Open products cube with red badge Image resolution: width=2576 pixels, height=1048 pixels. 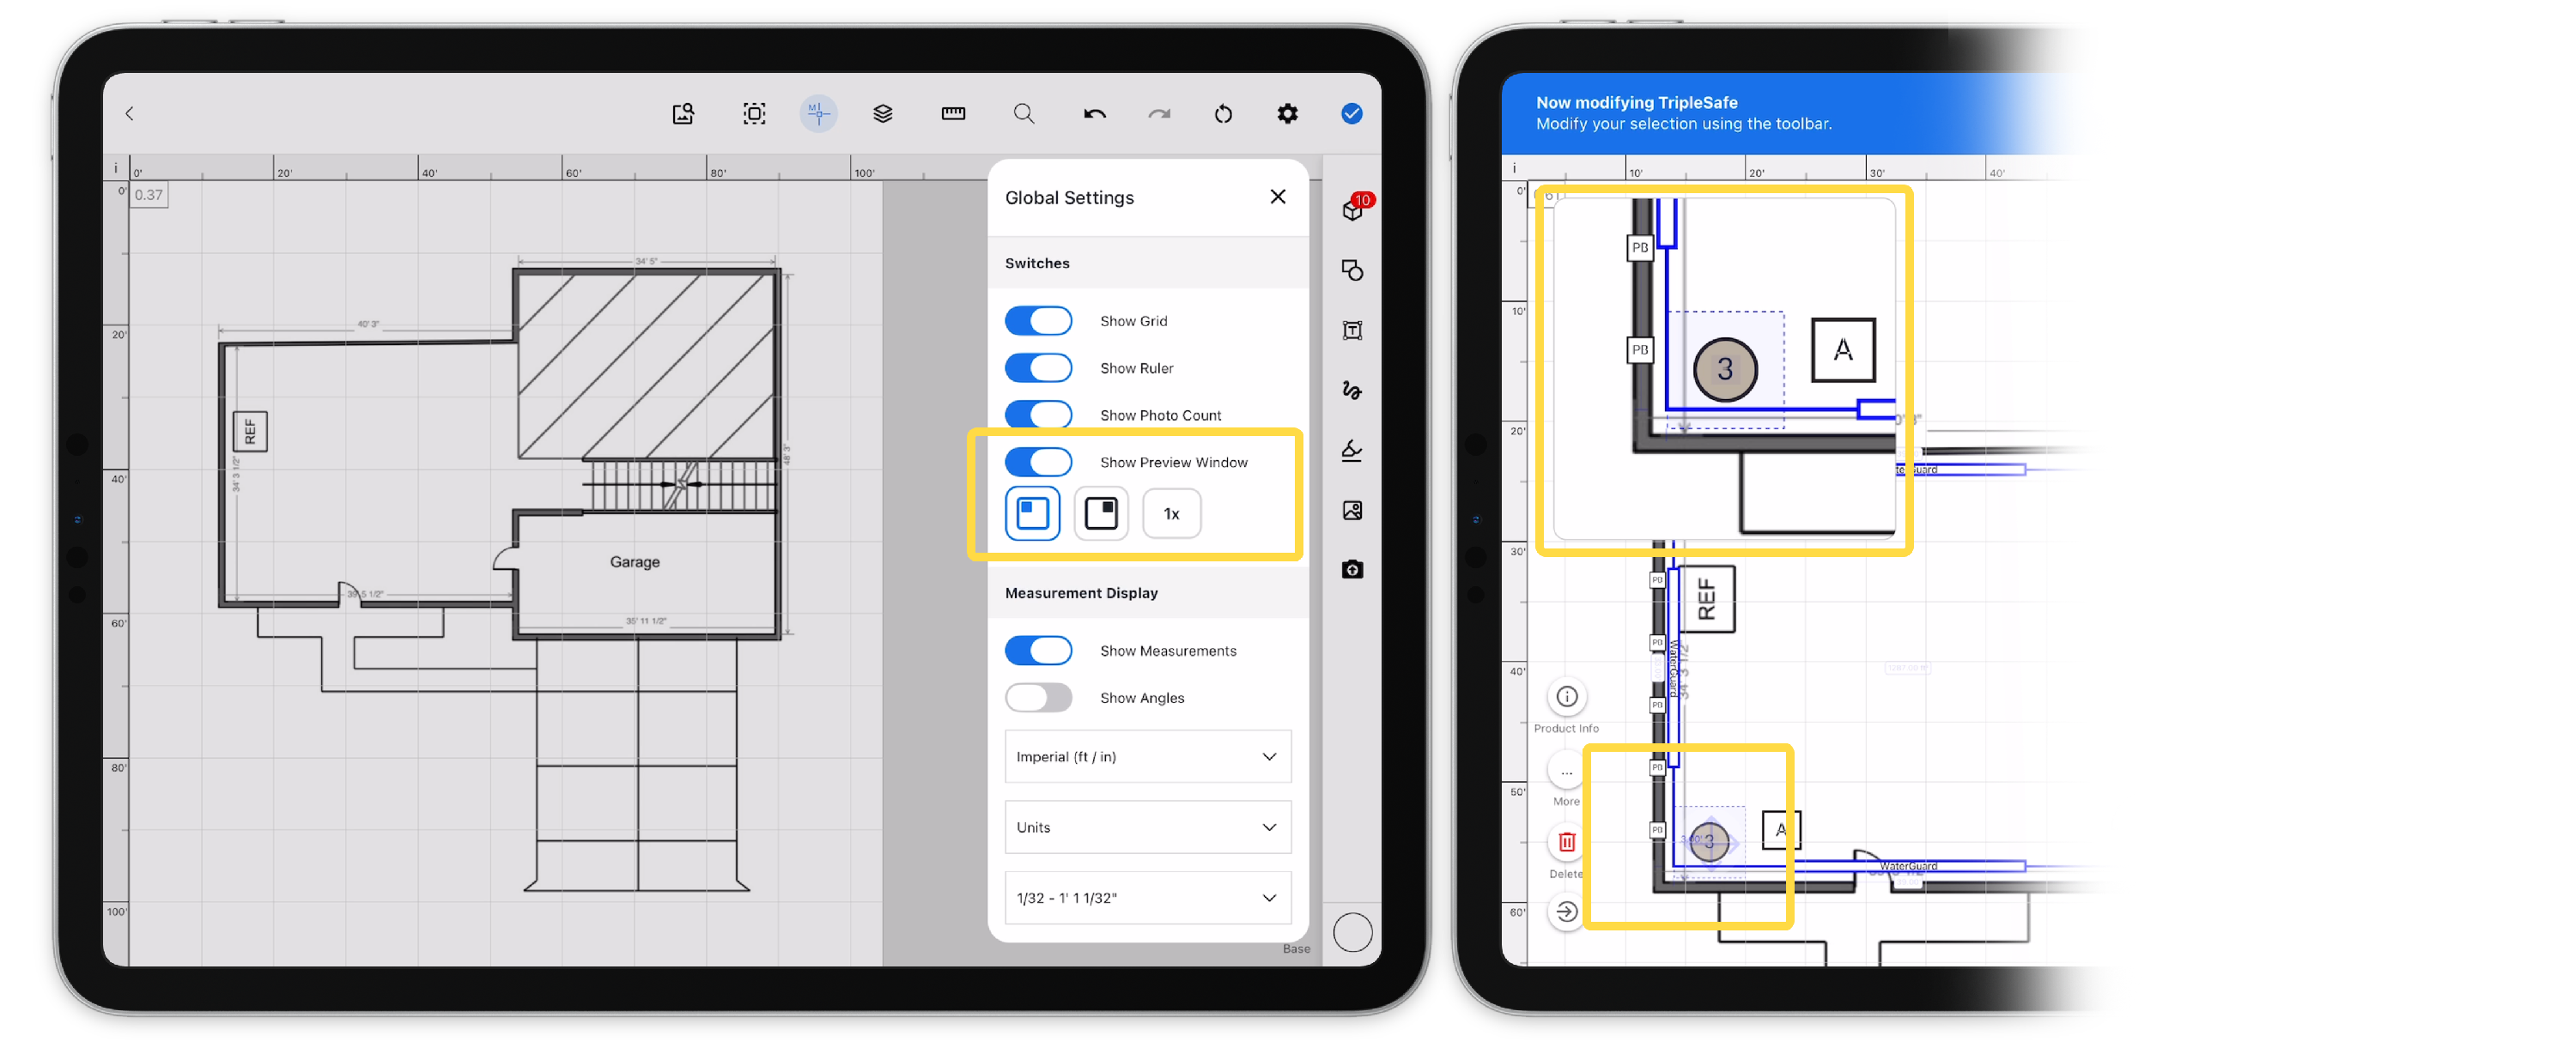tap(1353, 210)
